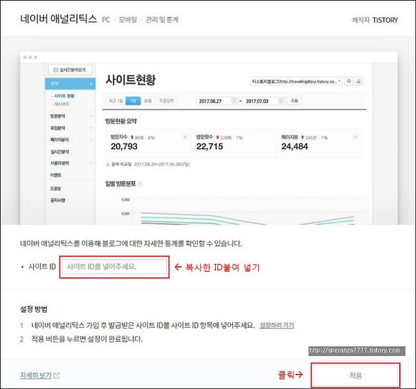Open the 일별 방문분포 dropdown arrow
416x389 pixels.
[140, 184]
